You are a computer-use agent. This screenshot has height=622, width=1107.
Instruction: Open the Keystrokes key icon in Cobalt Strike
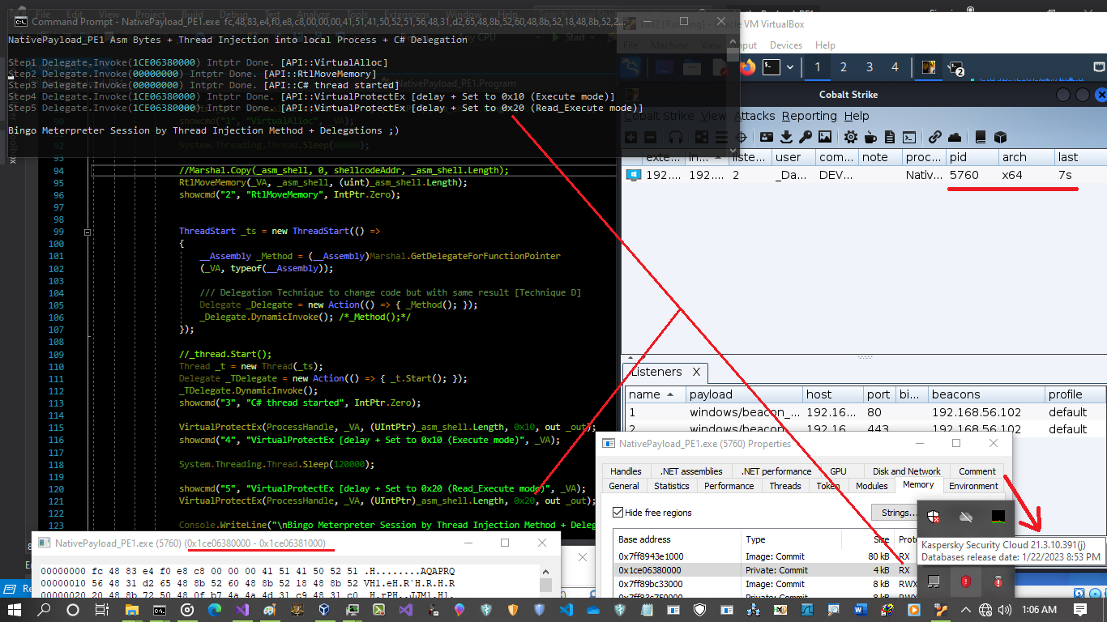pos(805,137)
